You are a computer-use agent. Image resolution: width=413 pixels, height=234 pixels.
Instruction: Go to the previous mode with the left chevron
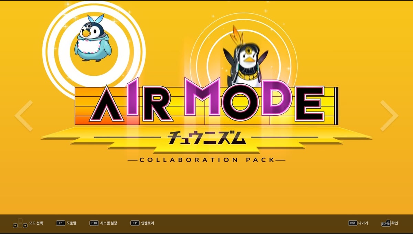click(23, 116)
